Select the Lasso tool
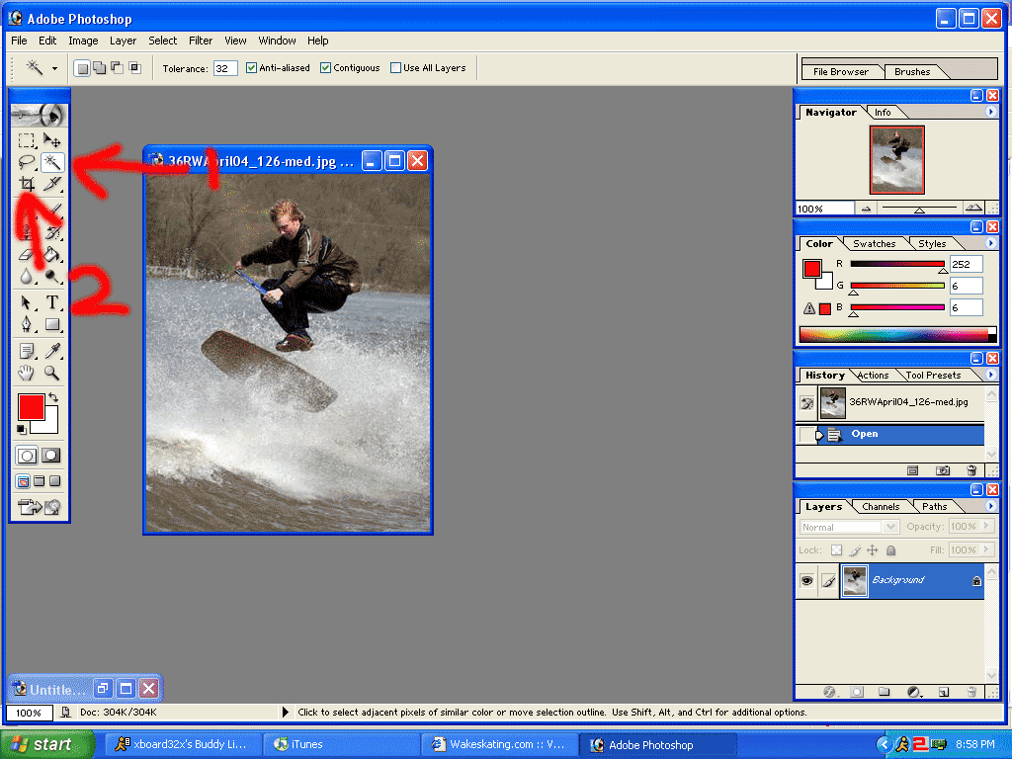 point(28,162)
